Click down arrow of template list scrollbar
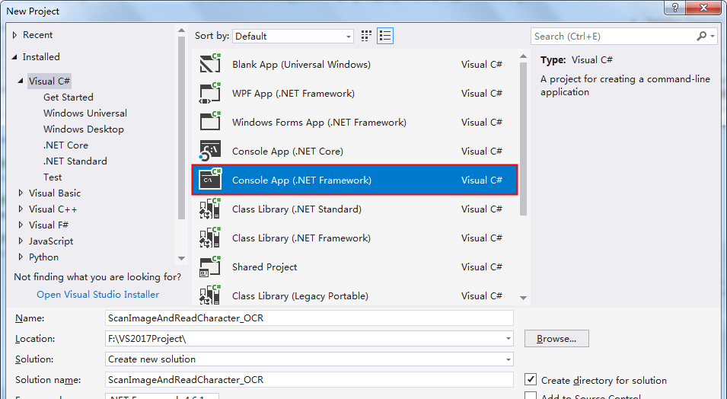This screenshot has height=399, width=727. click(x=524, y=298)
